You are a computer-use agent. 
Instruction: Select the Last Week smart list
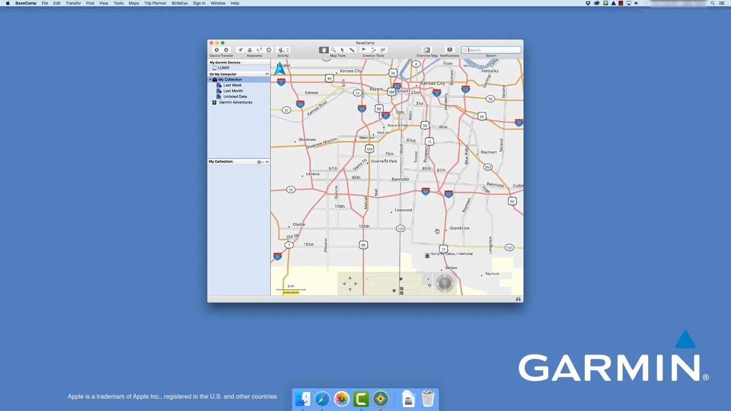point(232,86)
